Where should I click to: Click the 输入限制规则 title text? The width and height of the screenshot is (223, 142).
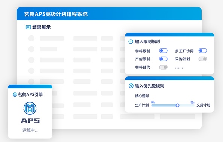pyautogui.click(x=147, y=41)
